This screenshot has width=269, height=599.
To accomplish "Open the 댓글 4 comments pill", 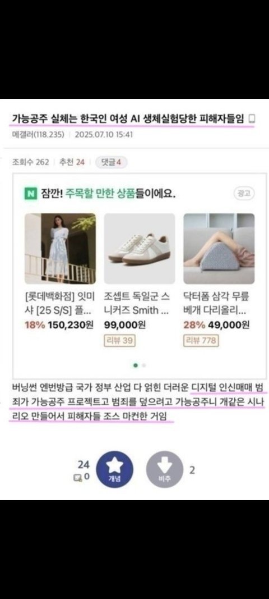I will 111,162.
